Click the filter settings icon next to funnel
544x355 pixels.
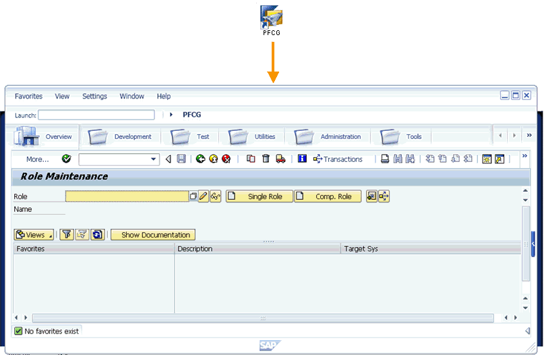coord(82,235)
